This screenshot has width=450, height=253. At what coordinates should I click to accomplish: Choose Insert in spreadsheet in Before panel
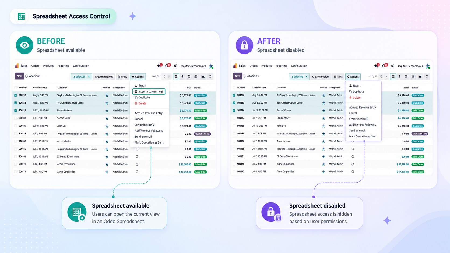149,92
